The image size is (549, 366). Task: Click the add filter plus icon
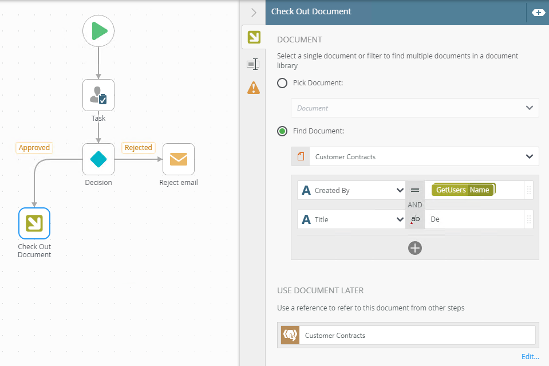click(x=415, y=247)
